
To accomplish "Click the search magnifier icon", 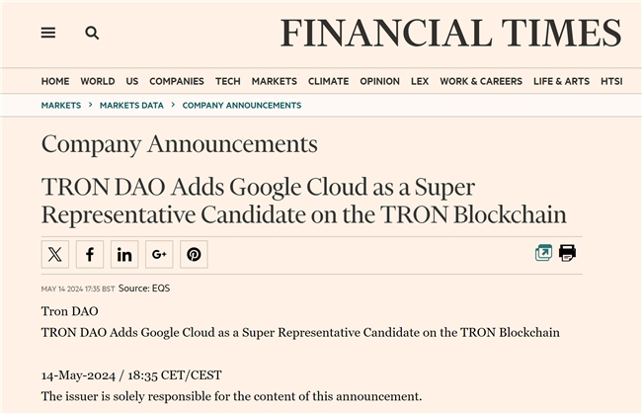I will [x=92, y=33].
